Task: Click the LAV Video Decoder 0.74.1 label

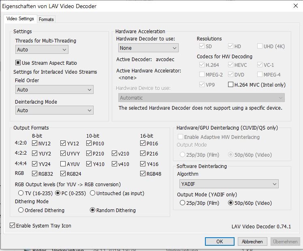Action: point(261,226)
